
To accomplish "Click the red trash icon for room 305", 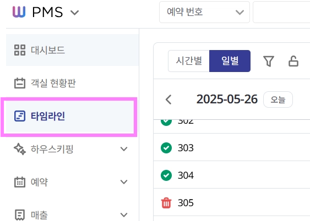I will 166,203.
